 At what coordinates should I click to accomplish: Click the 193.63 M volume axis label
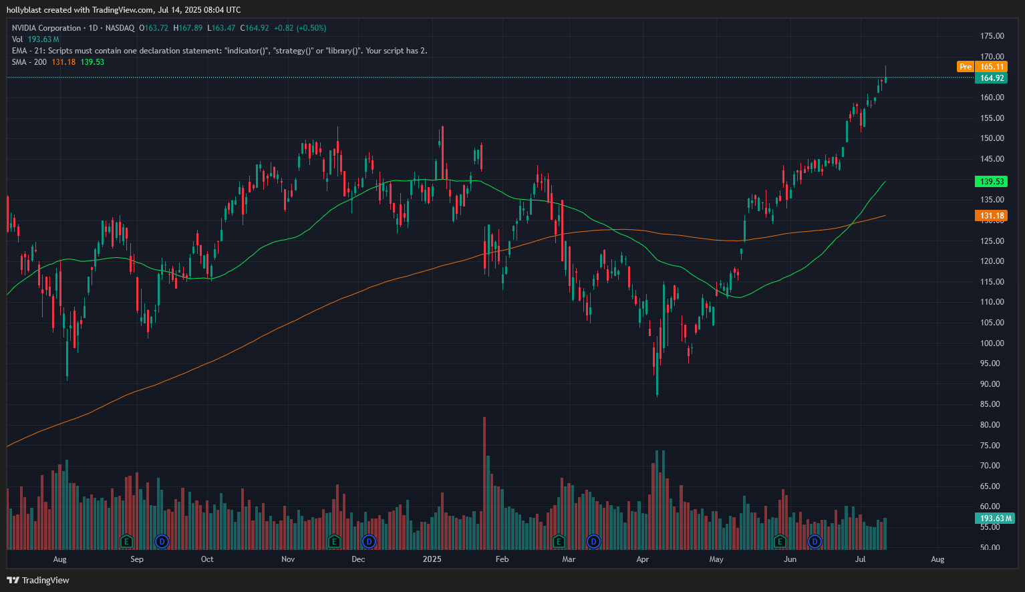click(x=995, y=519)
